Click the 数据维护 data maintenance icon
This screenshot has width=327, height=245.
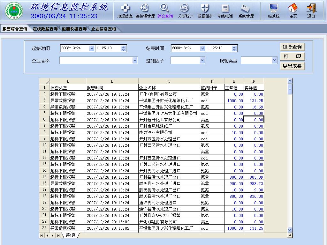[x=205, y=11]
